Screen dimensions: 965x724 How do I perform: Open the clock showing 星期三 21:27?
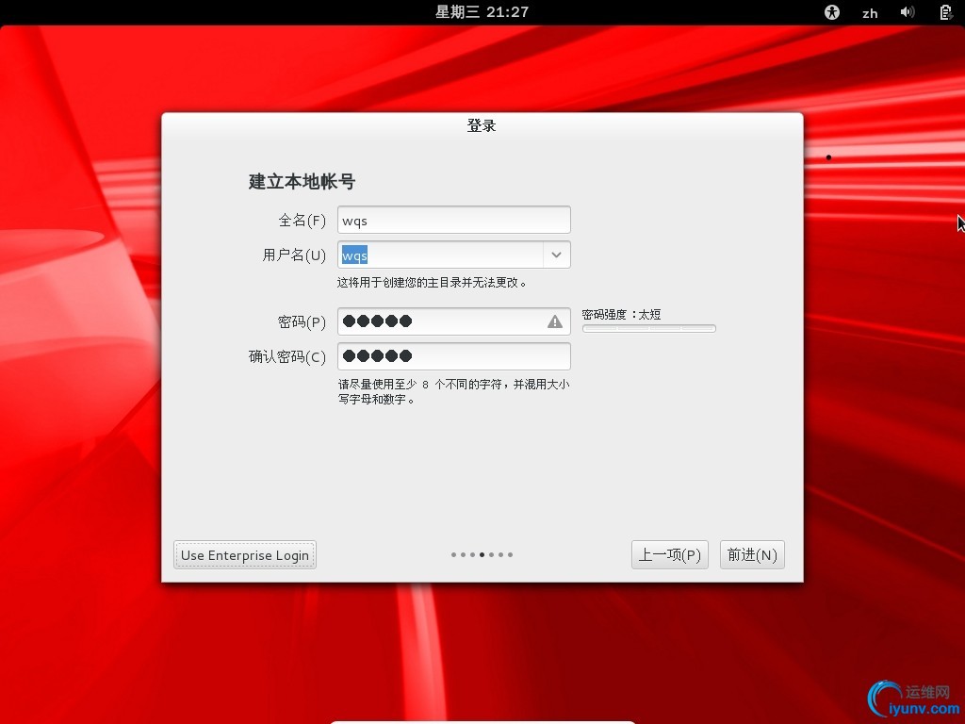pos(482,11)
